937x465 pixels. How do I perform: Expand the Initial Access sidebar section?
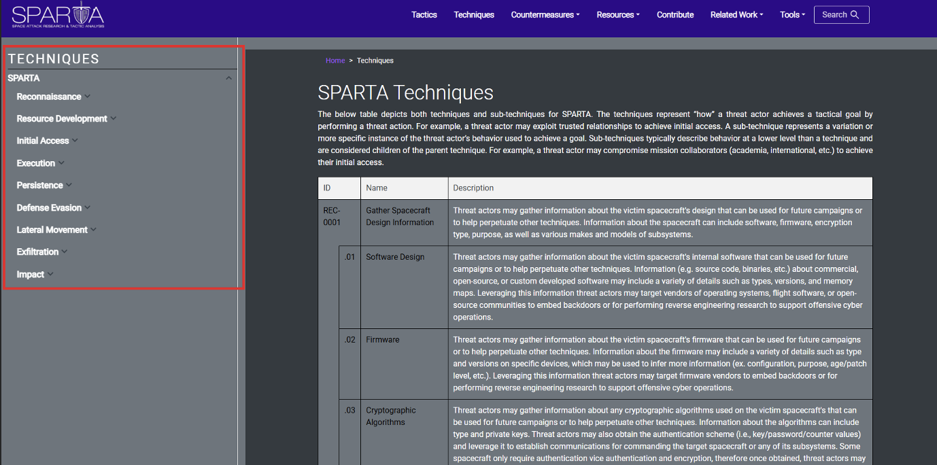point(48,141)
